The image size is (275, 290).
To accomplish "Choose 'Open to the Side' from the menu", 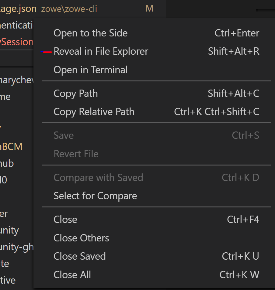I will (90, 33).
